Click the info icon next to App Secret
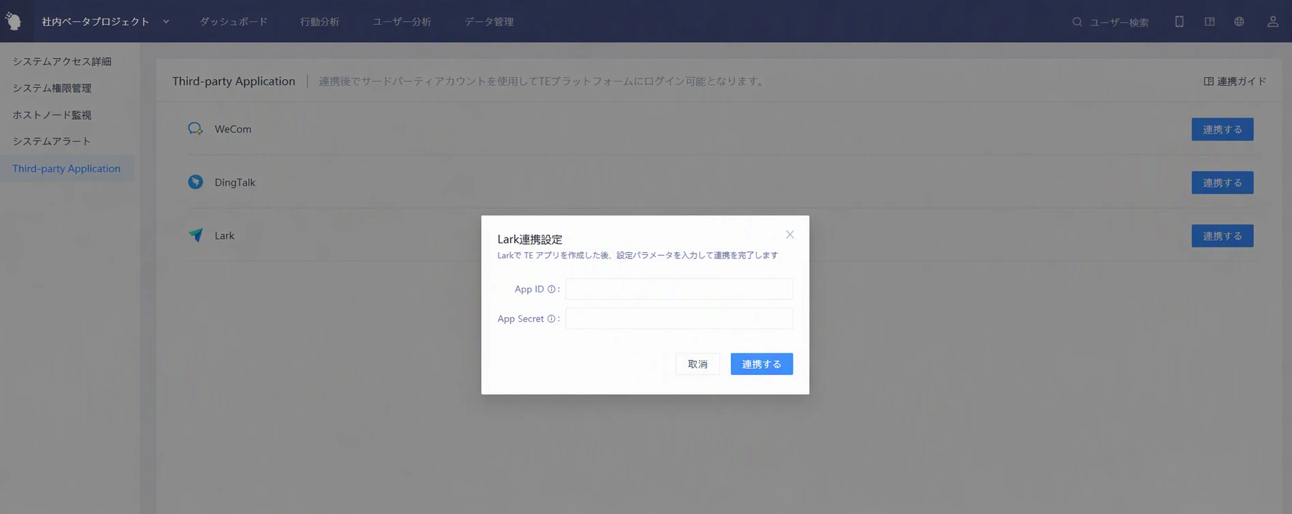This screenshot has width=1292, height=514. click(551, 318)
